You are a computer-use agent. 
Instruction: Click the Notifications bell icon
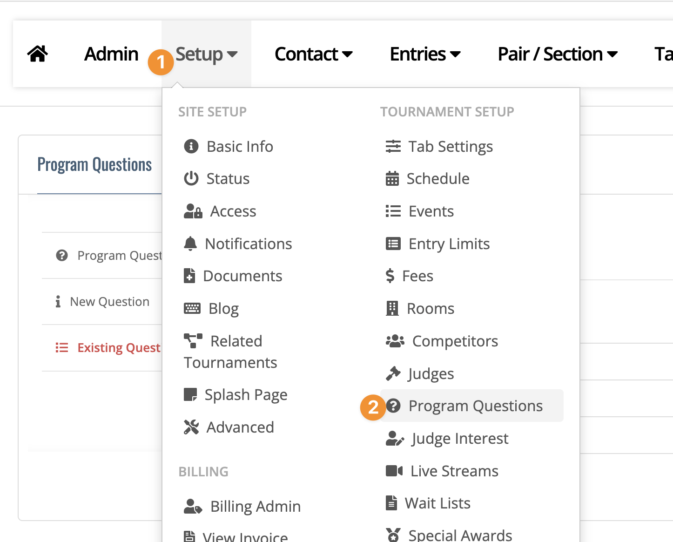click(x=190, y=244)
